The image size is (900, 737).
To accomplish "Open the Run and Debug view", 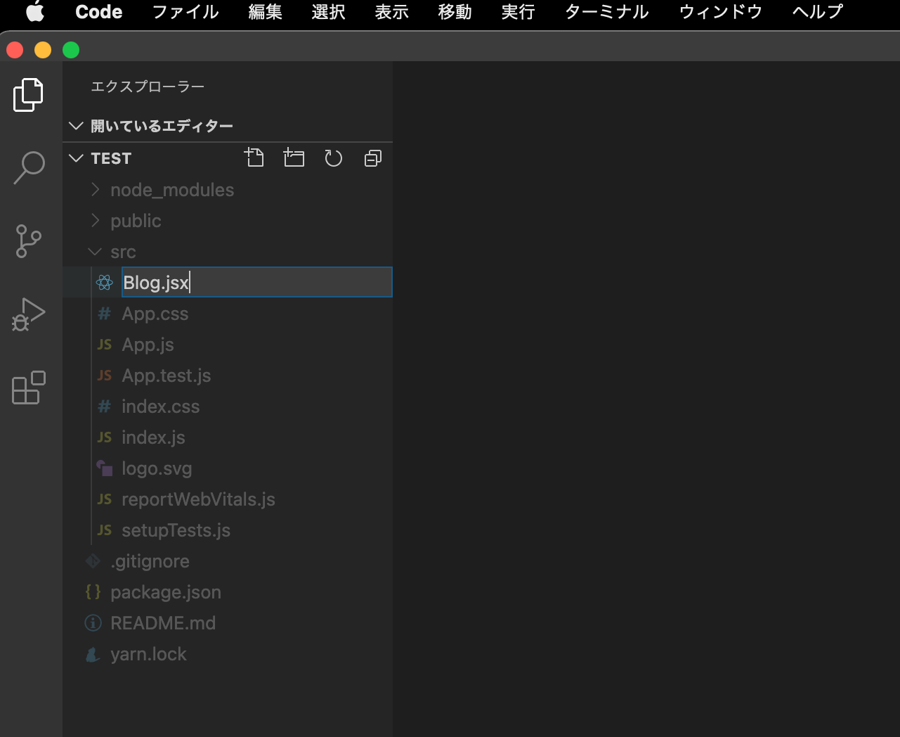I will coord(28,314).
